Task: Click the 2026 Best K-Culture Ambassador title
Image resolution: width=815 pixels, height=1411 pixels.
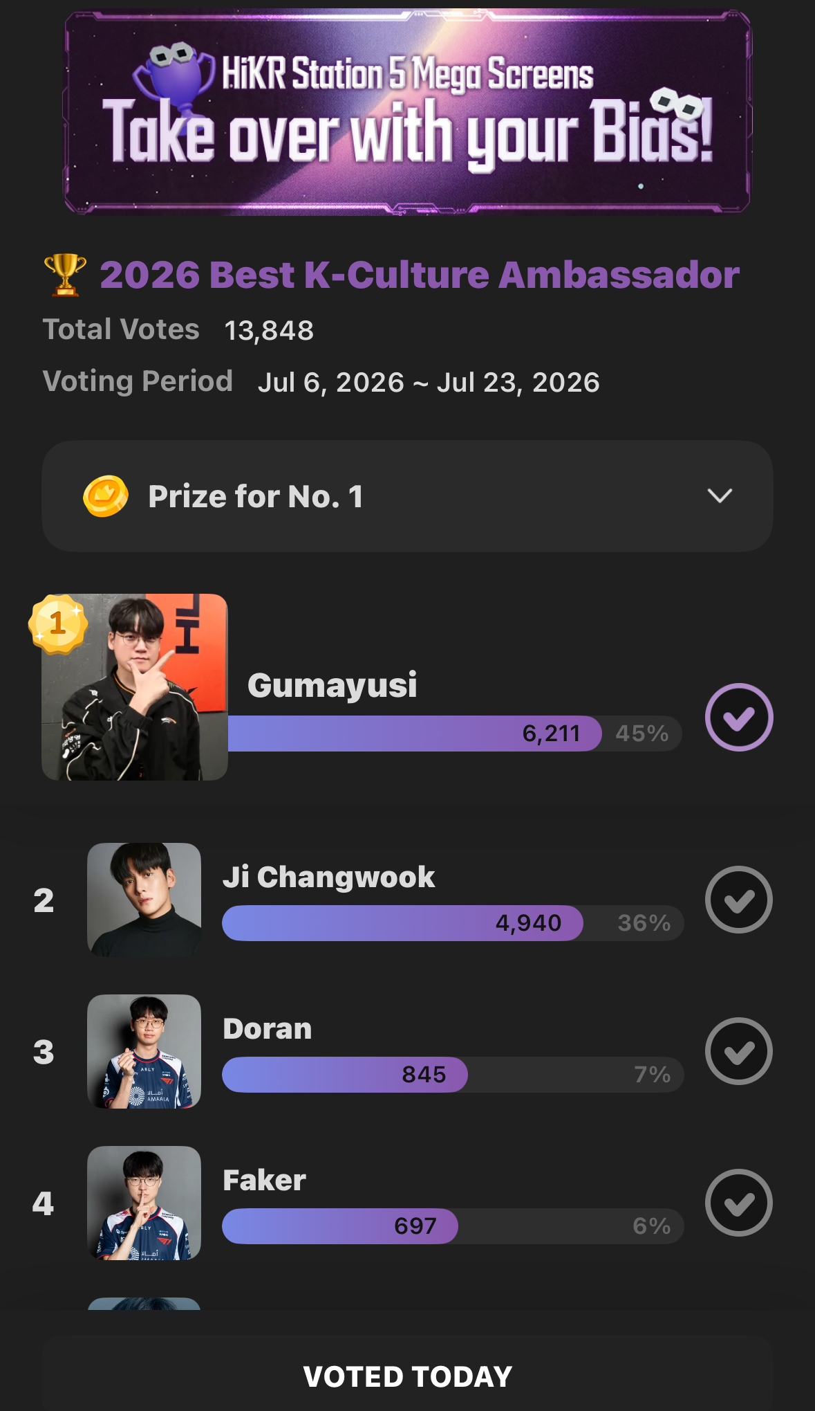Action: click(x=420, y=275)
